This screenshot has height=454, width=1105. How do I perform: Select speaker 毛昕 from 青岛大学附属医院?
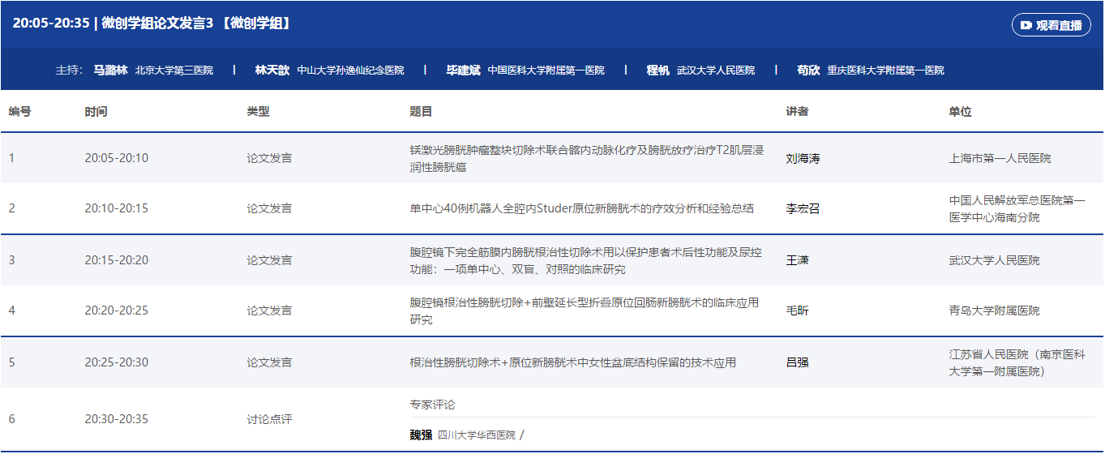pyautogui.click(x=797, y=311)
